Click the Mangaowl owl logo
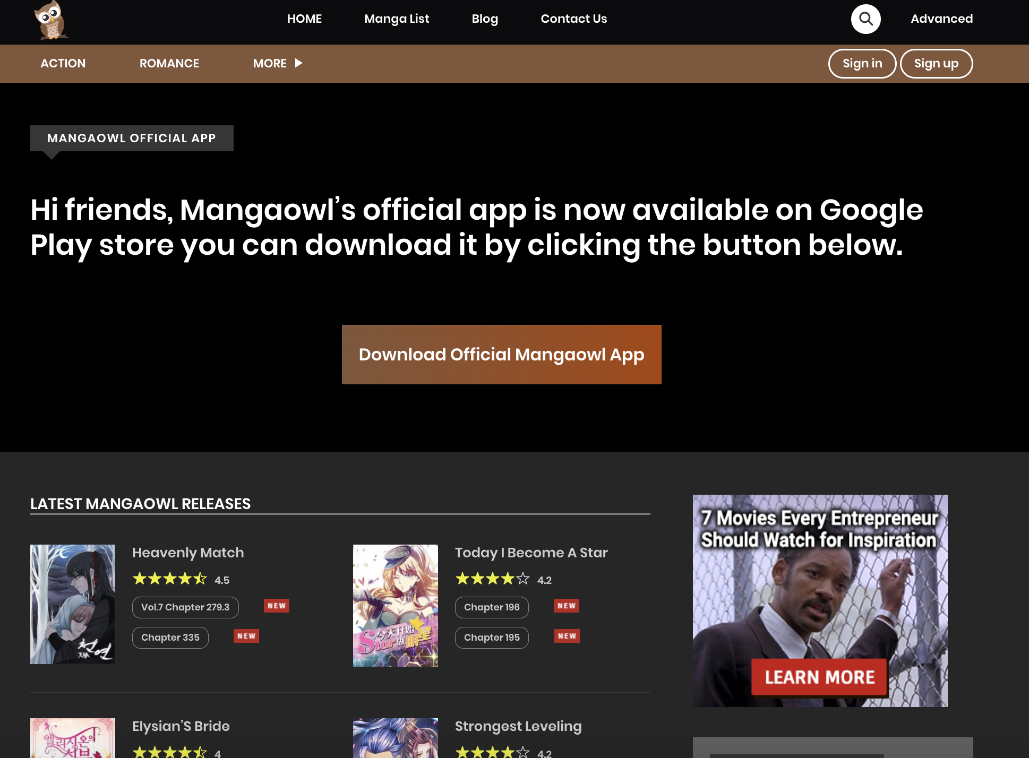This screenshot has height=758, width=1029. 51,20
